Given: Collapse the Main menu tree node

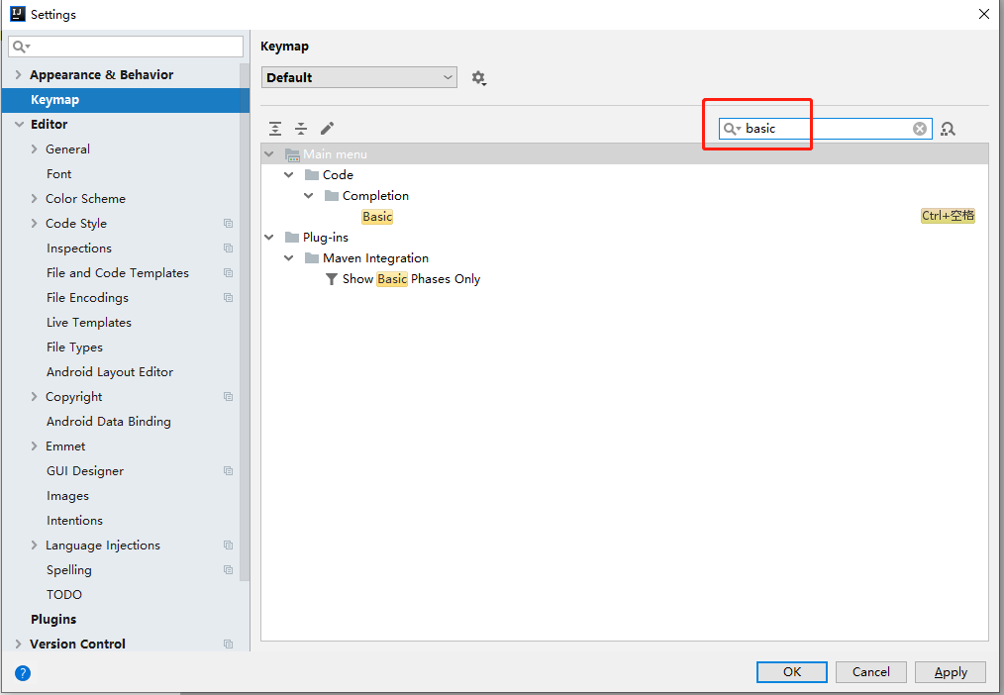Looking at the screenshot, I should click(x=269, y=154).
